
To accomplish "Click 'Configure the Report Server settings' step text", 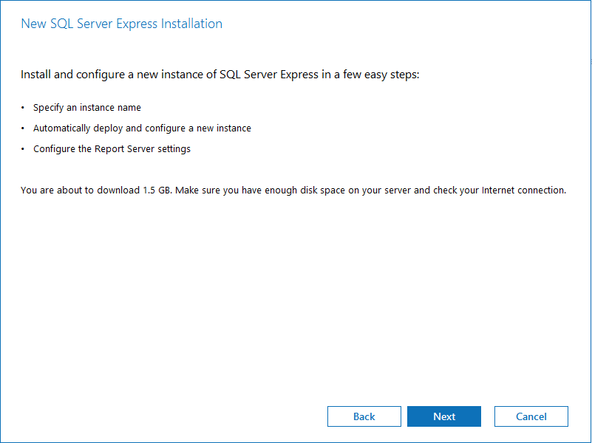I will pos(112,149).
